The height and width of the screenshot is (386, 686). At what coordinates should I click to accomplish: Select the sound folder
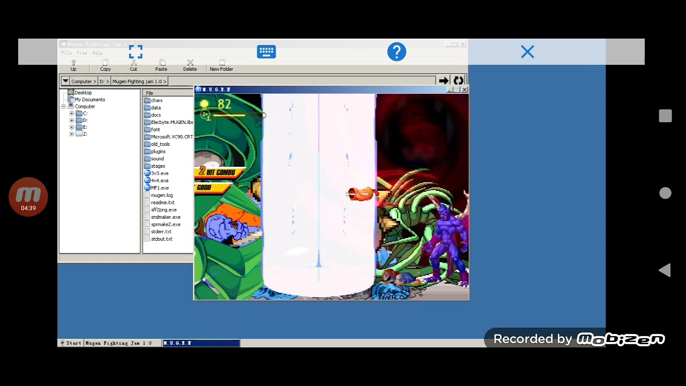154,159
